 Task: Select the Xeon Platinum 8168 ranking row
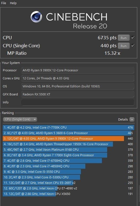(x=68, y=150)
